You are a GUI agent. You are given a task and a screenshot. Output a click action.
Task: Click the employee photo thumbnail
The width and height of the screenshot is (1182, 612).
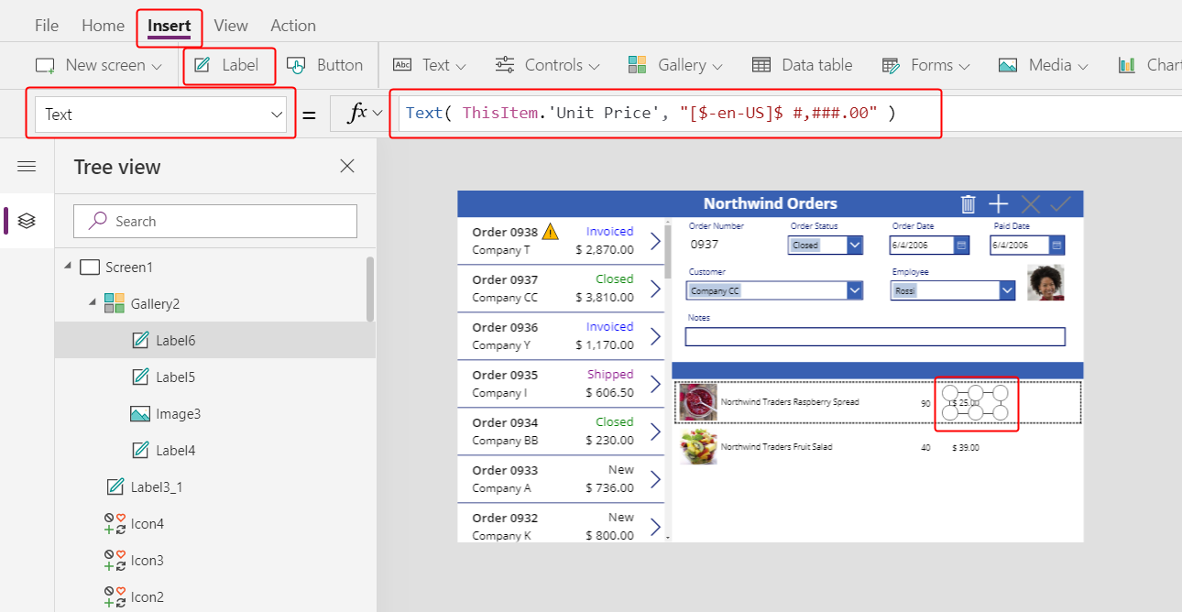click(x=1045, y=283)
